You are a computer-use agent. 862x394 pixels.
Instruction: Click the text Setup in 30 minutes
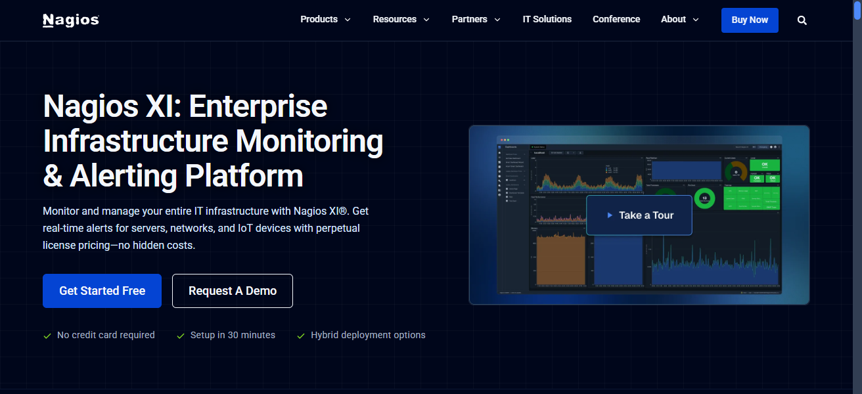pos(233,336)
